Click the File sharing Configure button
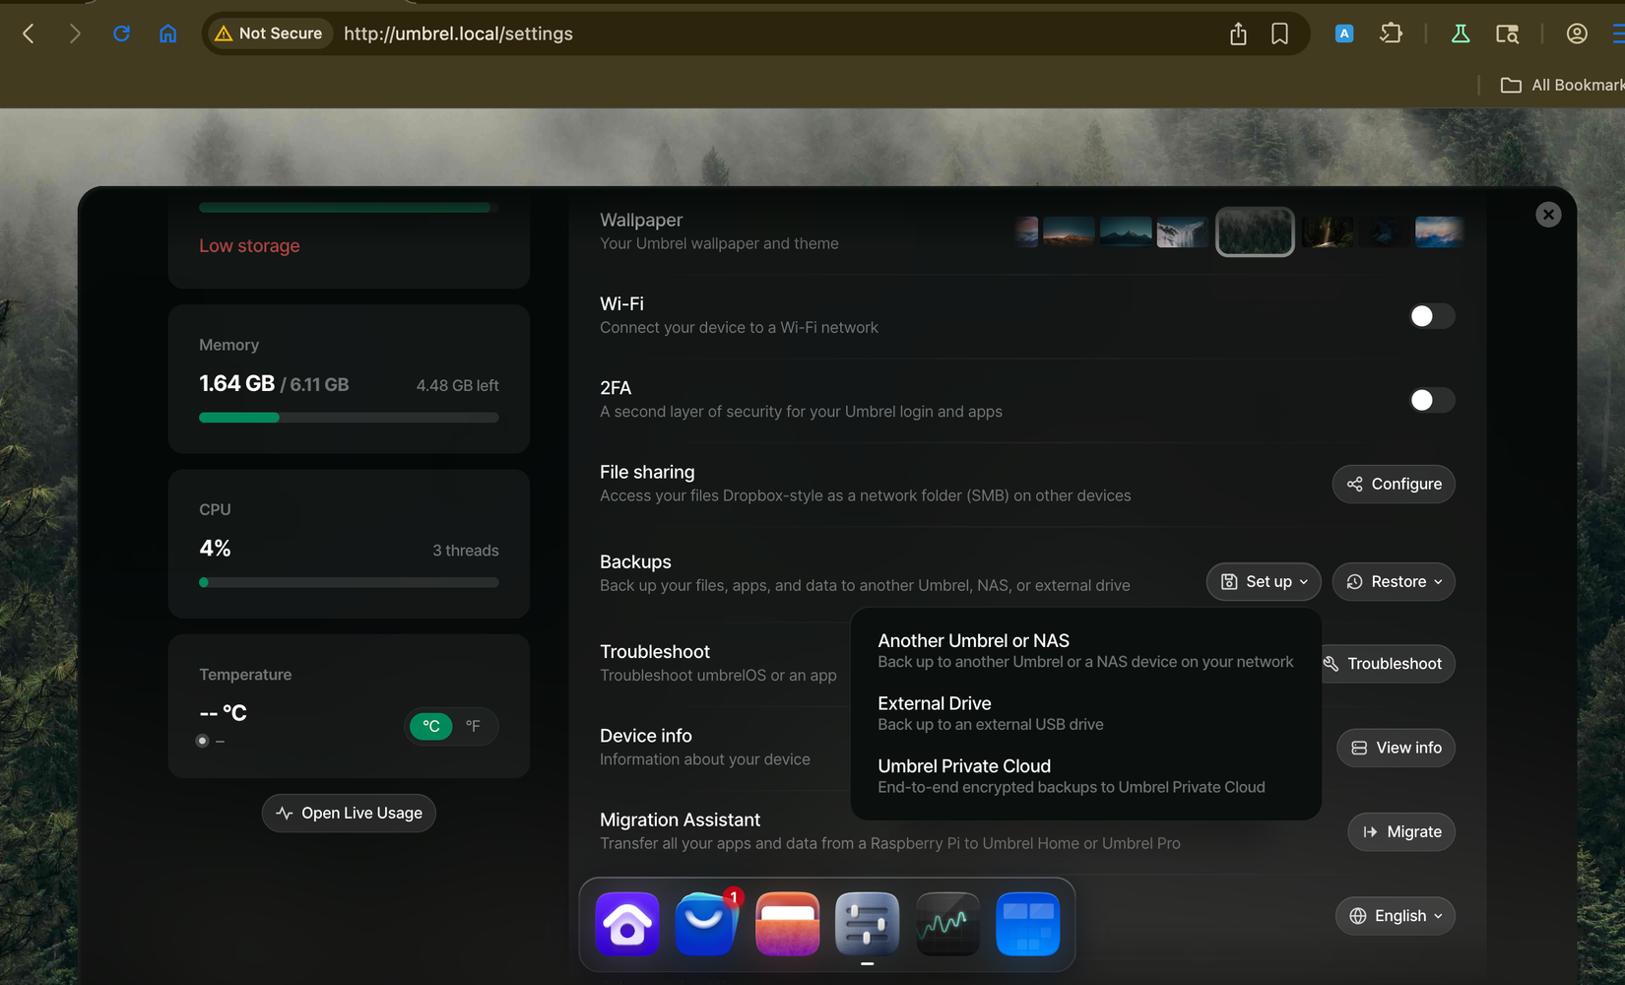Image resolution: width=1625 pixels, height=985 pixels. coord(1394,485)
